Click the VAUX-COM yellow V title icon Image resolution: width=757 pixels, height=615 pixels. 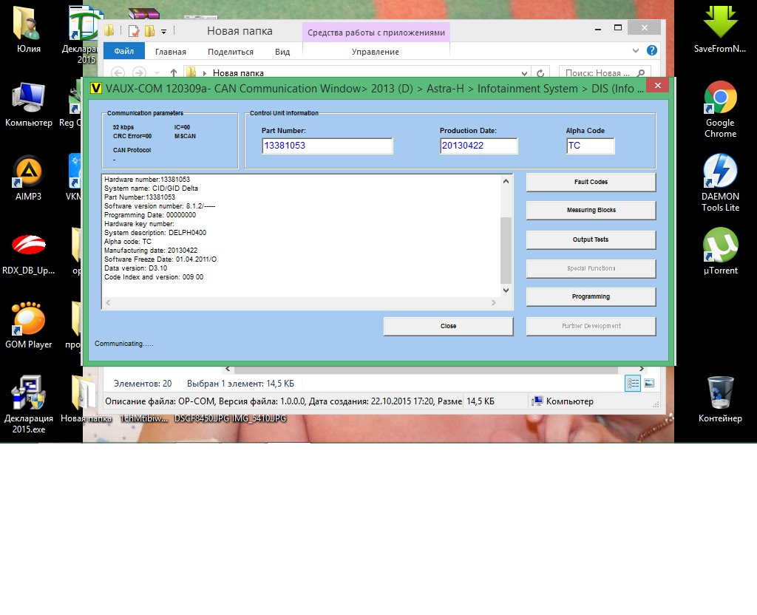click(x=96, y=89)
